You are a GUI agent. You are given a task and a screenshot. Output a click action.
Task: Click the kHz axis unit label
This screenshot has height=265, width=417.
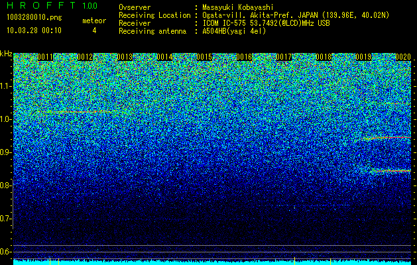tap(6, 54)
